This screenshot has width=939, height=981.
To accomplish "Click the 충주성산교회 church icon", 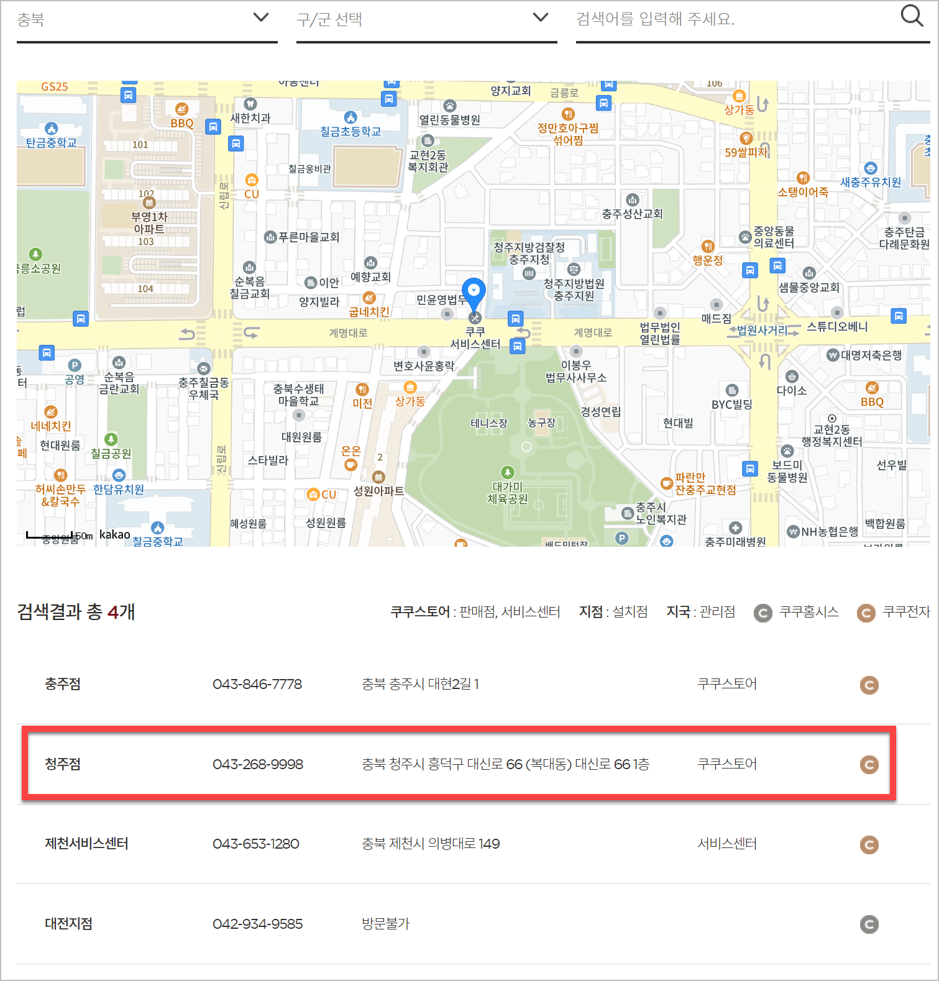I will click(x=632, y=199).
